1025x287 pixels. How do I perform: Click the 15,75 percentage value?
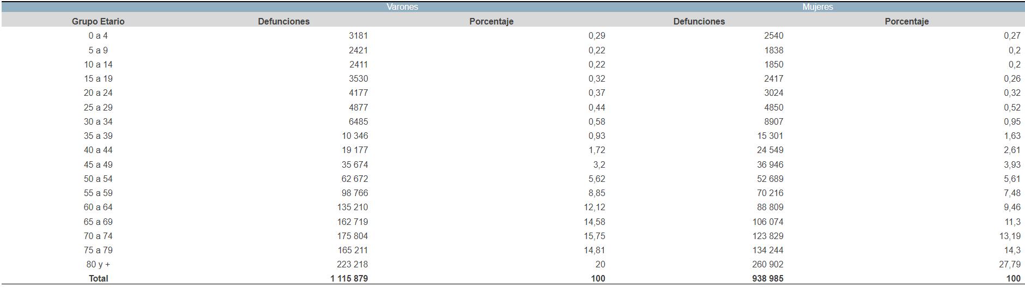click(594, 236)
